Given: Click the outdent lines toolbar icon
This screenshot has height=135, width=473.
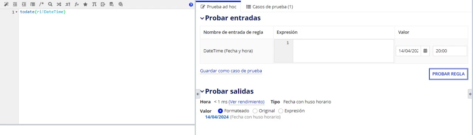Looking at the screenshot, I should [15, 4].
